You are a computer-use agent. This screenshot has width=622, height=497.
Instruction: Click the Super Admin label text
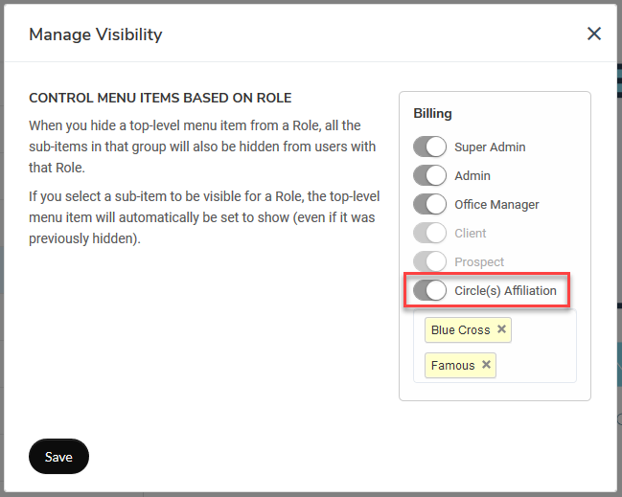point(490,147)
